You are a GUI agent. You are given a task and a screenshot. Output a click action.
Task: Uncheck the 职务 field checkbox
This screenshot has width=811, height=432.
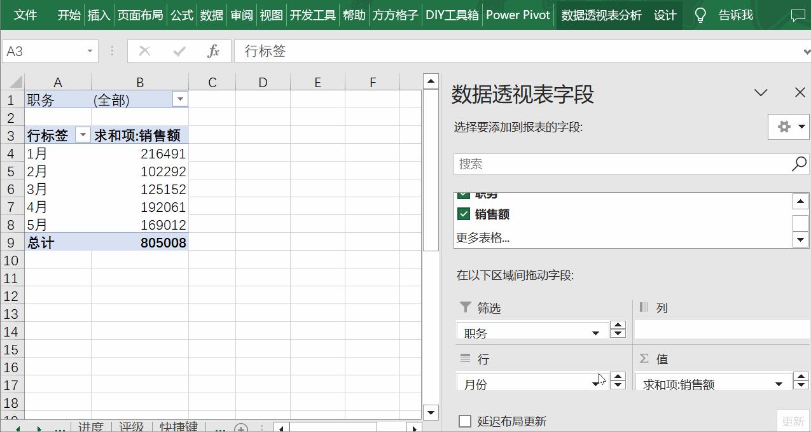coord(464,195)
